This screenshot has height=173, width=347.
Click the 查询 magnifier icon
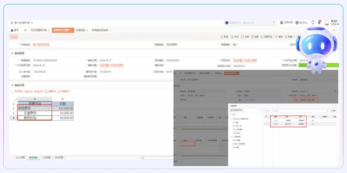pyautogui.click(x=277, y=37)
